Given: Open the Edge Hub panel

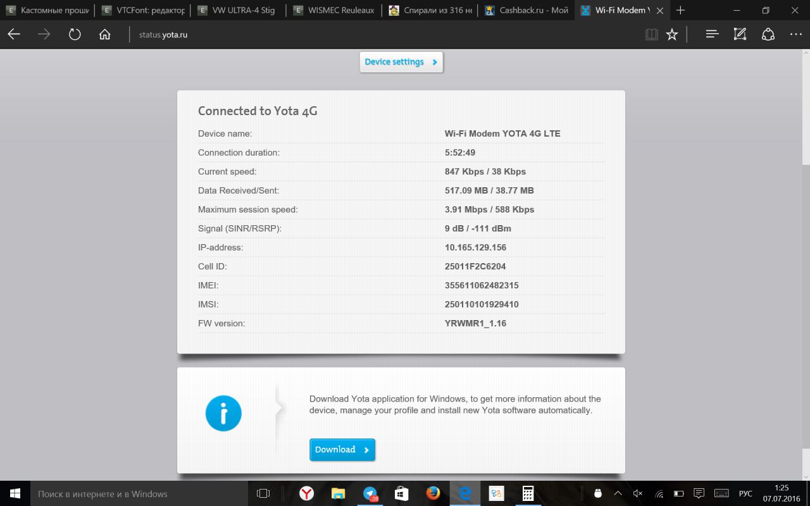Looking at the screenshot, I should click(712, 35).
